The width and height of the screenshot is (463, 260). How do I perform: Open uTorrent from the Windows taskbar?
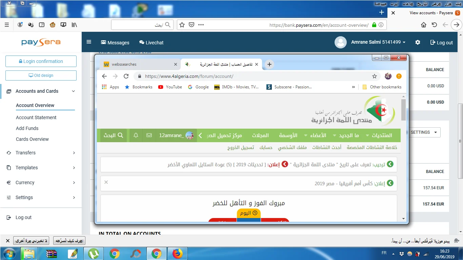point(94,254)
